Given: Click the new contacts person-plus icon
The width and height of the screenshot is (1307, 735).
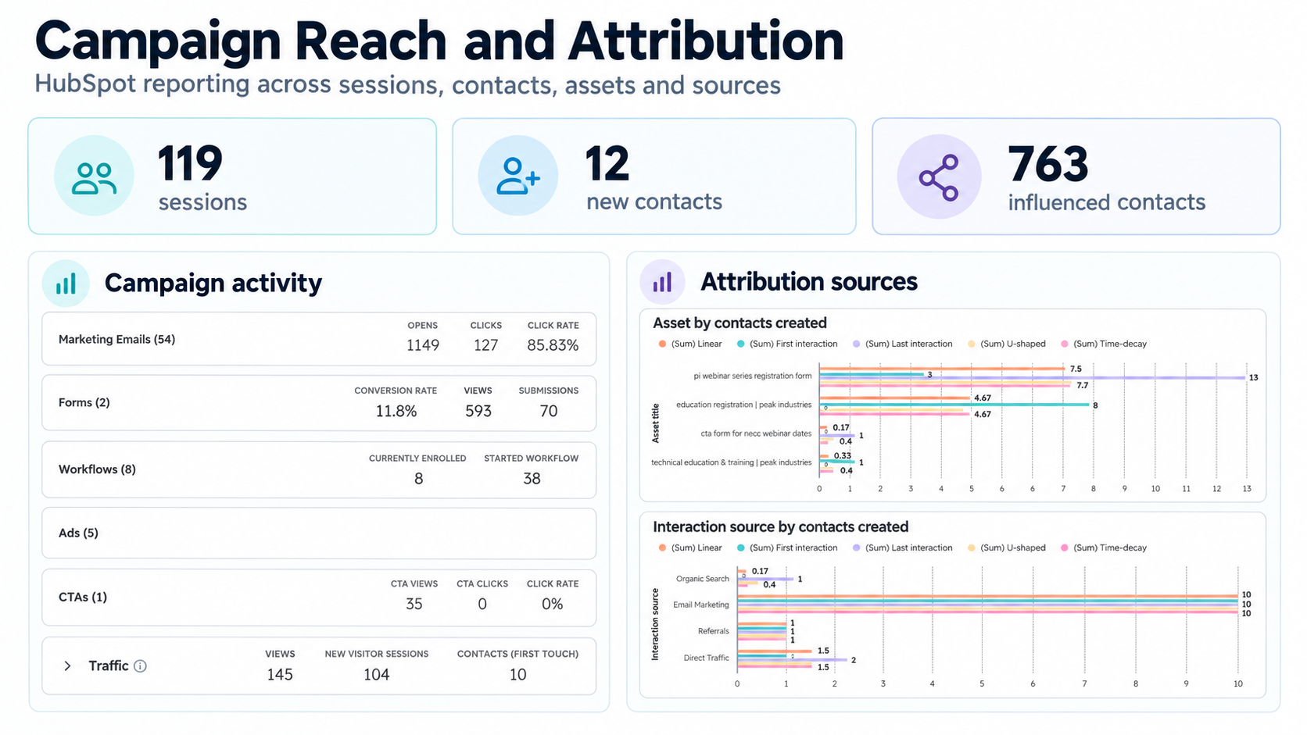Looking at the screenshot, I should 518,176.
